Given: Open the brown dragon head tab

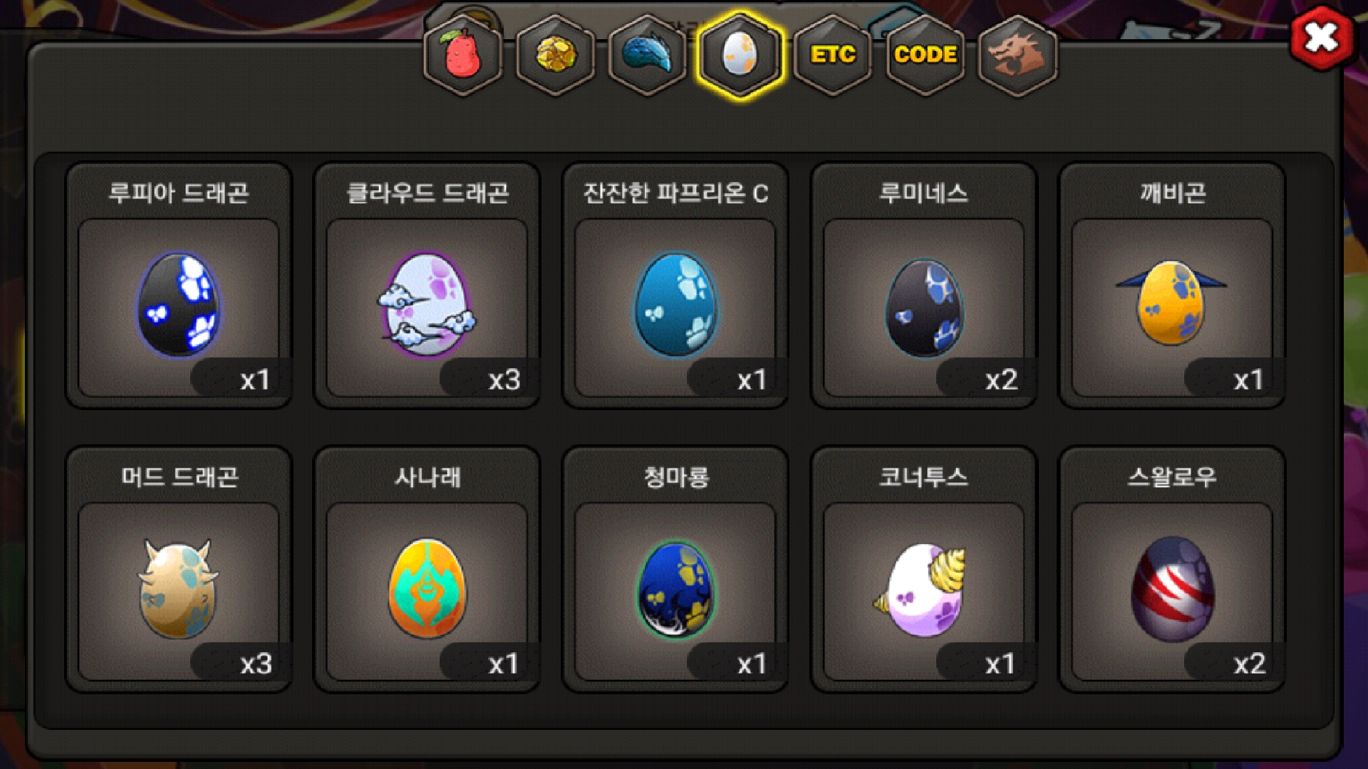Looking at the screenshot, I should [x=1017, y=55].
